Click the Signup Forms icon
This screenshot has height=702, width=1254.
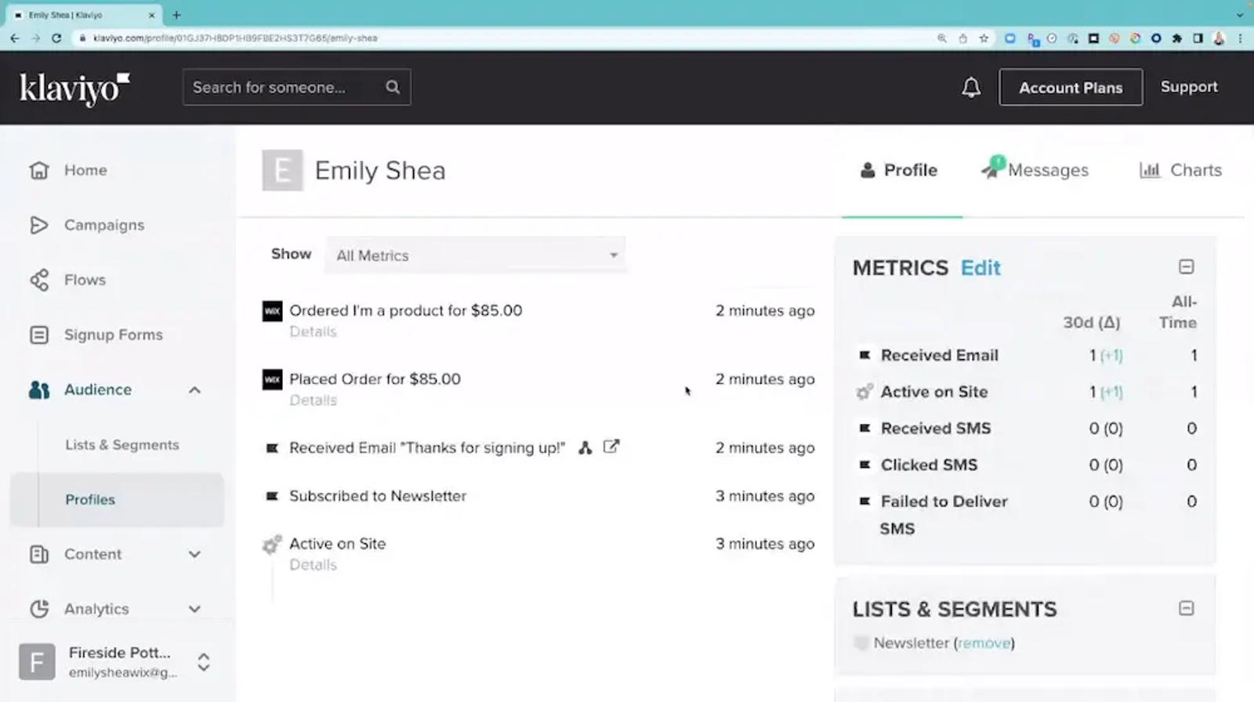pyautogui.click(x=38, y=335)
